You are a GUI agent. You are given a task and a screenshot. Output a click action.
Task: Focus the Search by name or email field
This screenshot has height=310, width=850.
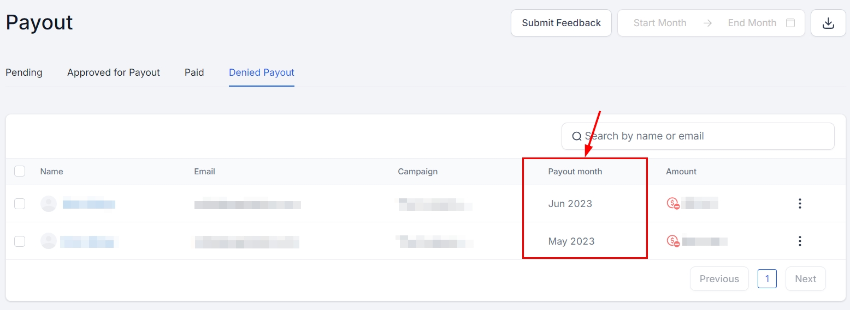[x=705, y=136]
